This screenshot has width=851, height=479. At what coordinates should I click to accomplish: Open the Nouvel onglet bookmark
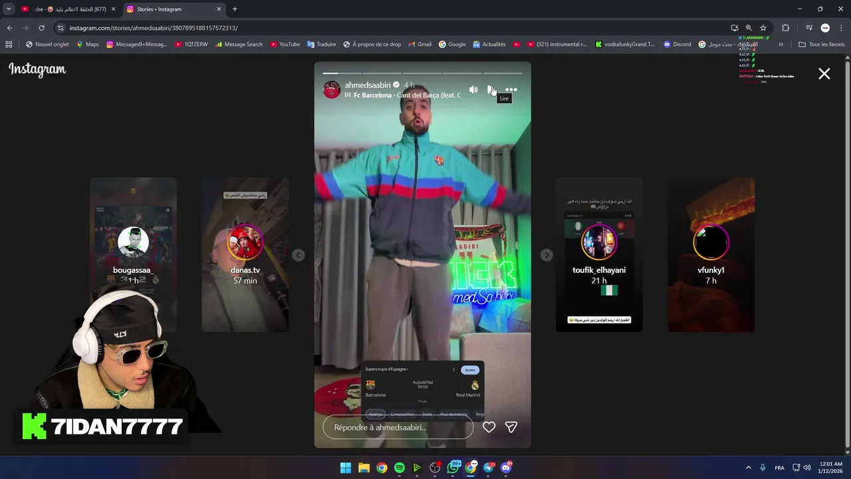tap(47, 45)
